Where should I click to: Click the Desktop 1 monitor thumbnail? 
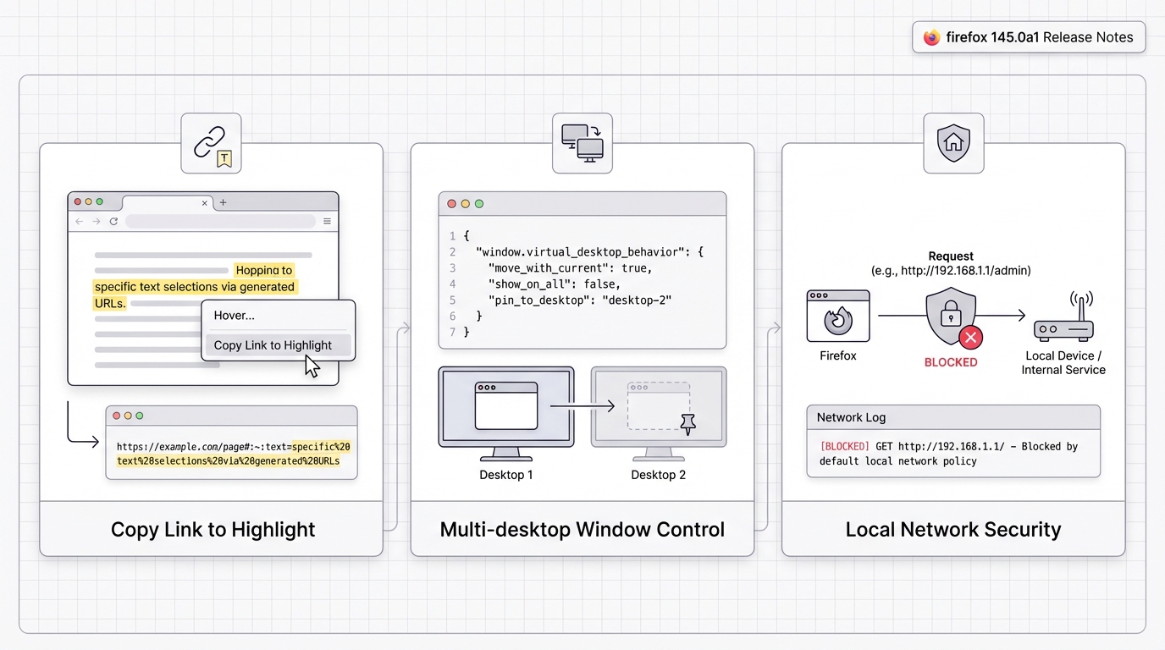pos(505,408)
